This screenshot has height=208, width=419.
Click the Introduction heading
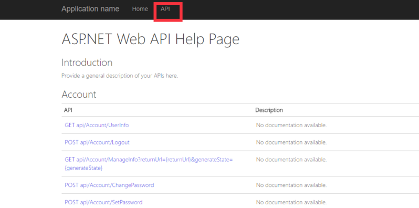click(x=87, y=63)
